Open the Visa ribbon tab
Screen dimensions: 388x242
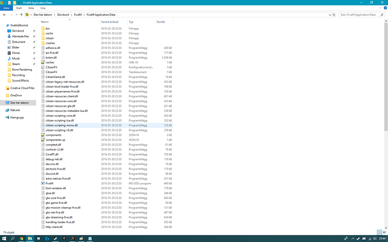(x=43, y=8)
